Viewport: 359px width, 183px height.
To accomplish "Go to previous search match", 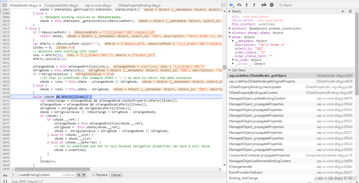I will coord(79,175).
